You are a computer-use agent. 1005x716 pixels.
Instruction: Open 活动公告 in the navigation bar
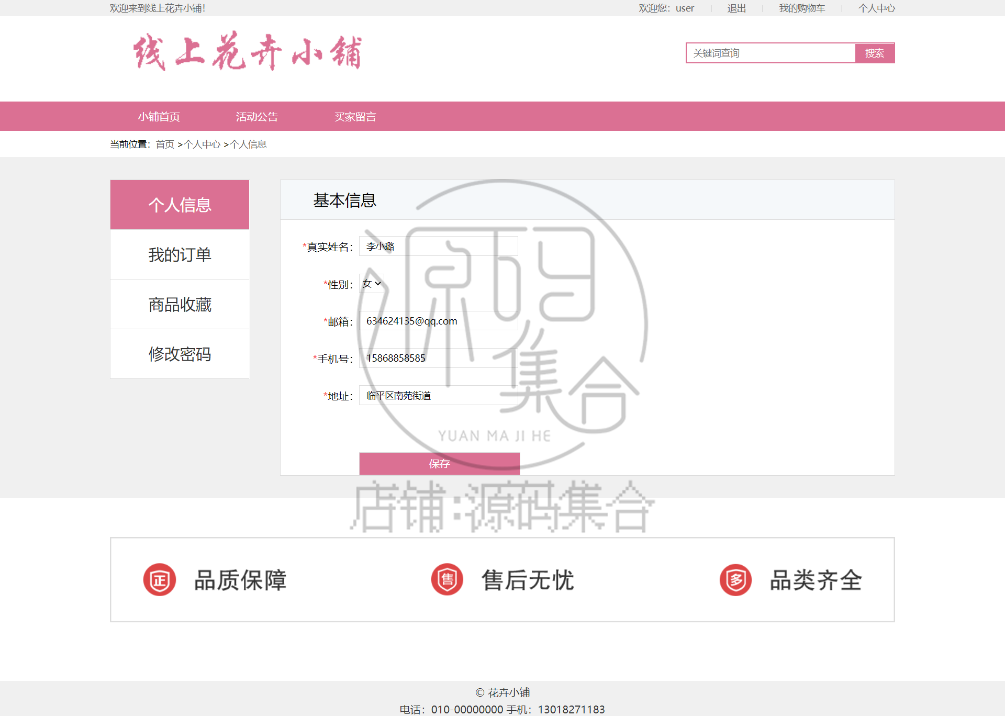click(257, 117)
